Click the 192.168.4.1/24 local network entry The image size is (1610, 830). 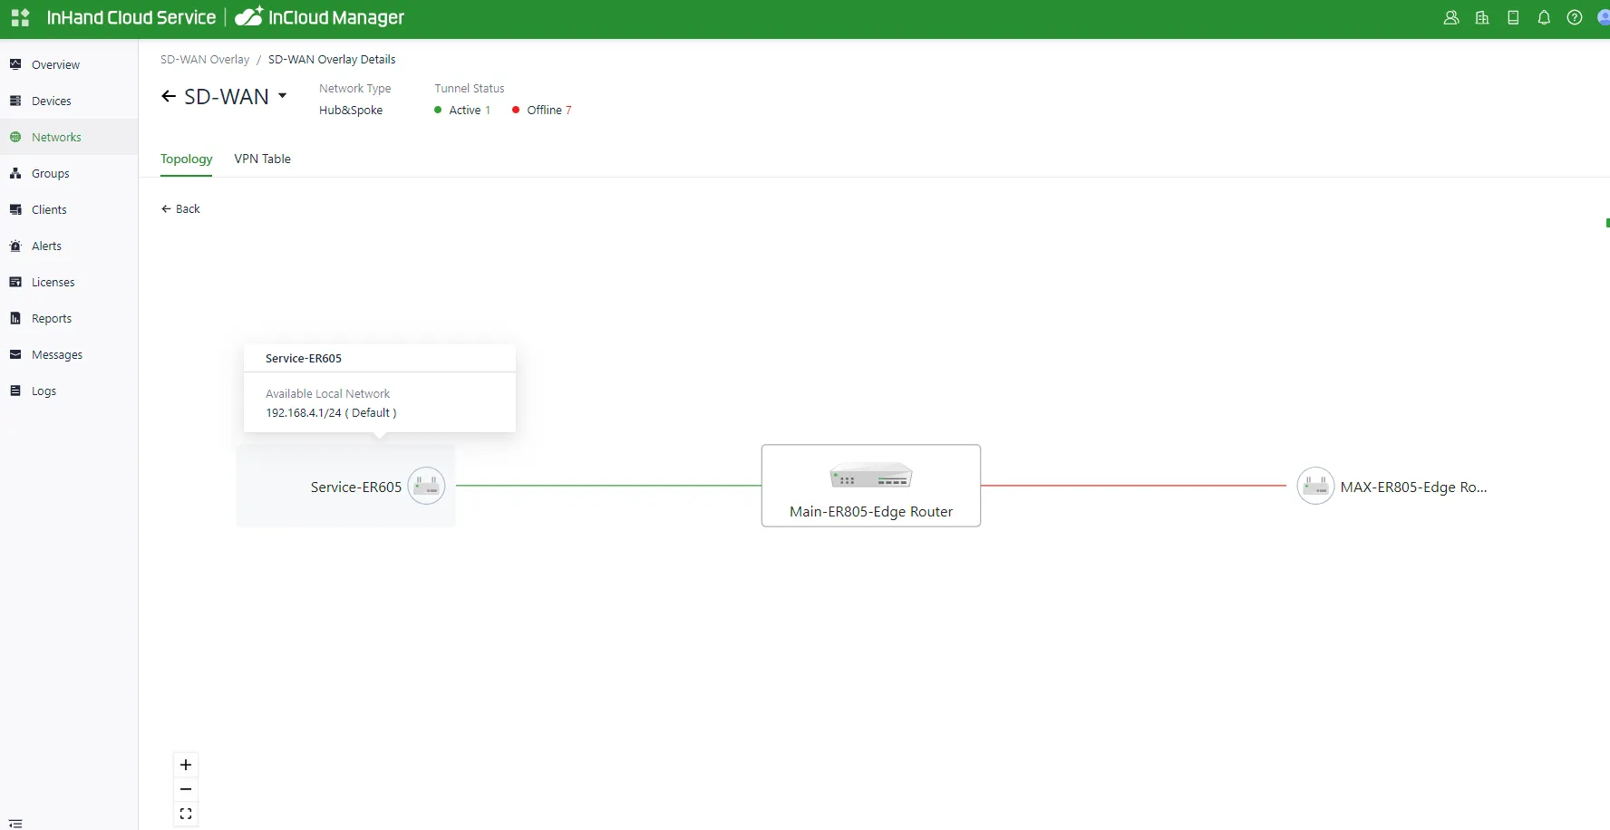331,412
